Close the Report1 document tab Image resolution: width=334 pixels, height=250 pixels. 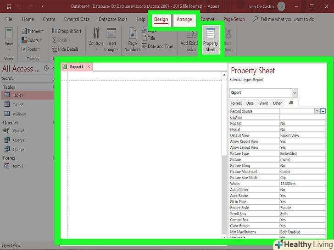pos(89,67)
